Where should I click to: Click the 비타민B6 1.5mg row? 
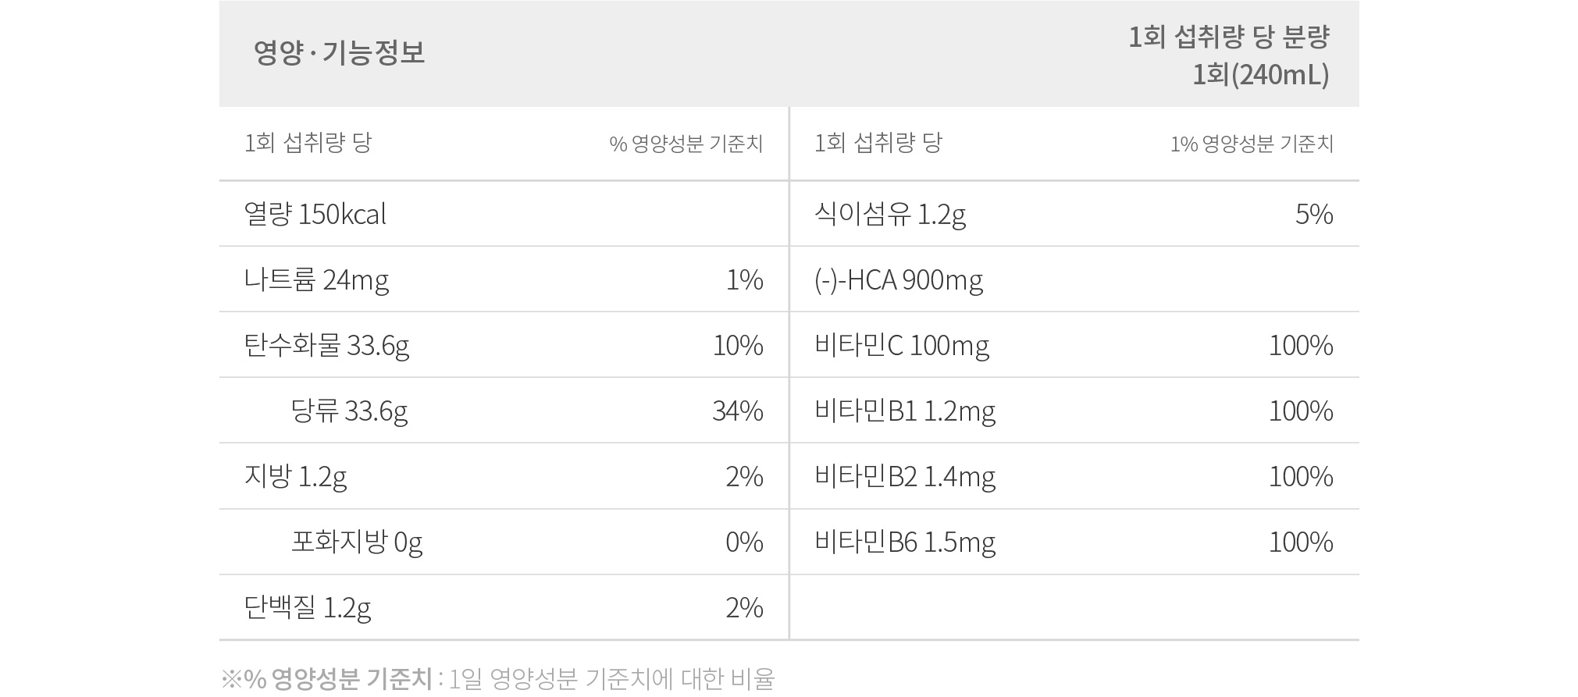1074,542
